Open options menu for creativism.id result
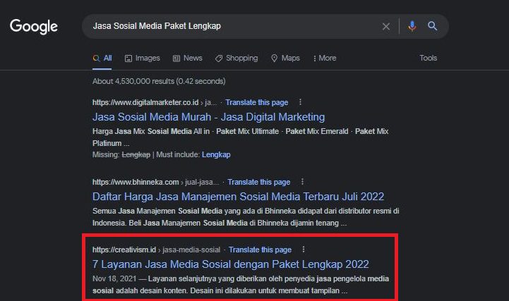The image size is (509, 301). (x=303, y=250)
